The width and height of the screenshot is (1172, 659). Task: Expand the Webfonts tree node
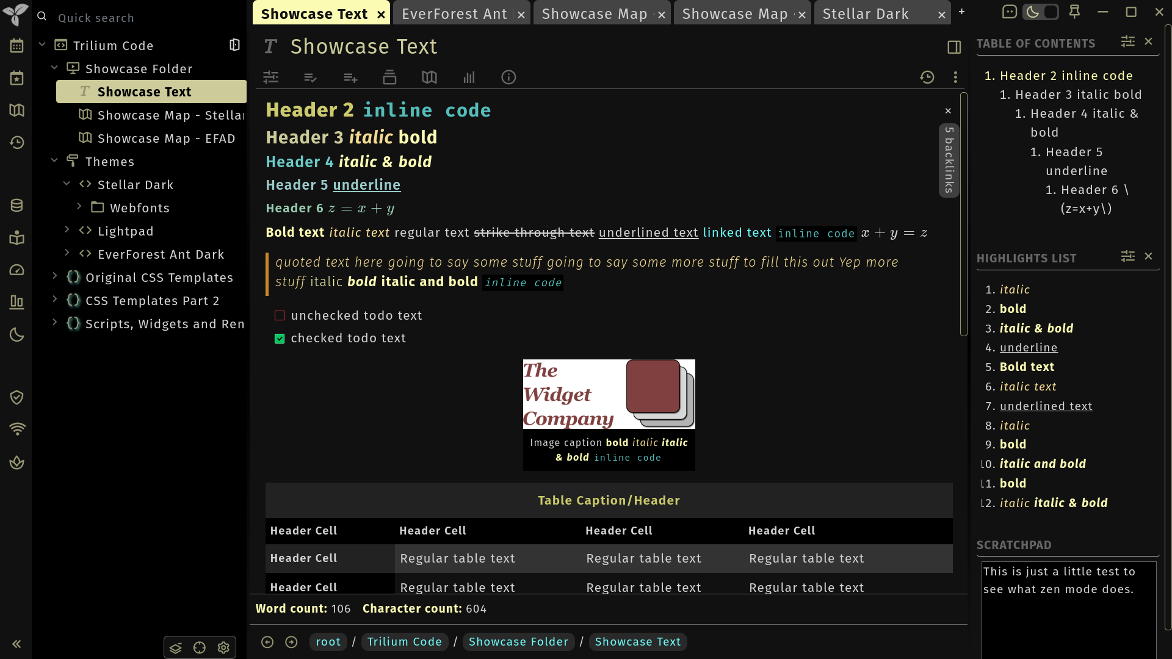79,207
